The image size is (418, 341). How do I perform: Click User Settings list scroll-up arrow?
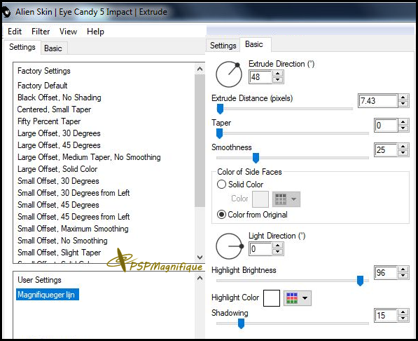pyautogui.click(x=200, y=278)
